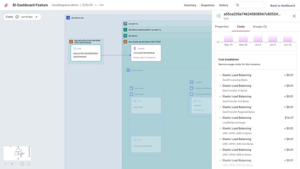Click the eks-demo-vpc label
This screenshot has width=300, height=169.
77,18
